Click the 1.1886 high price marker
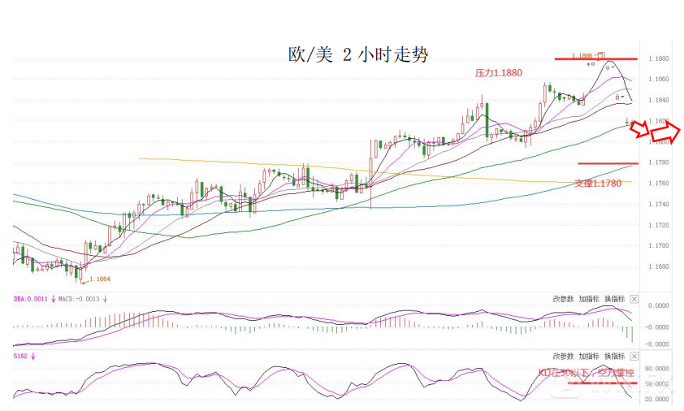 pos(582,56)
